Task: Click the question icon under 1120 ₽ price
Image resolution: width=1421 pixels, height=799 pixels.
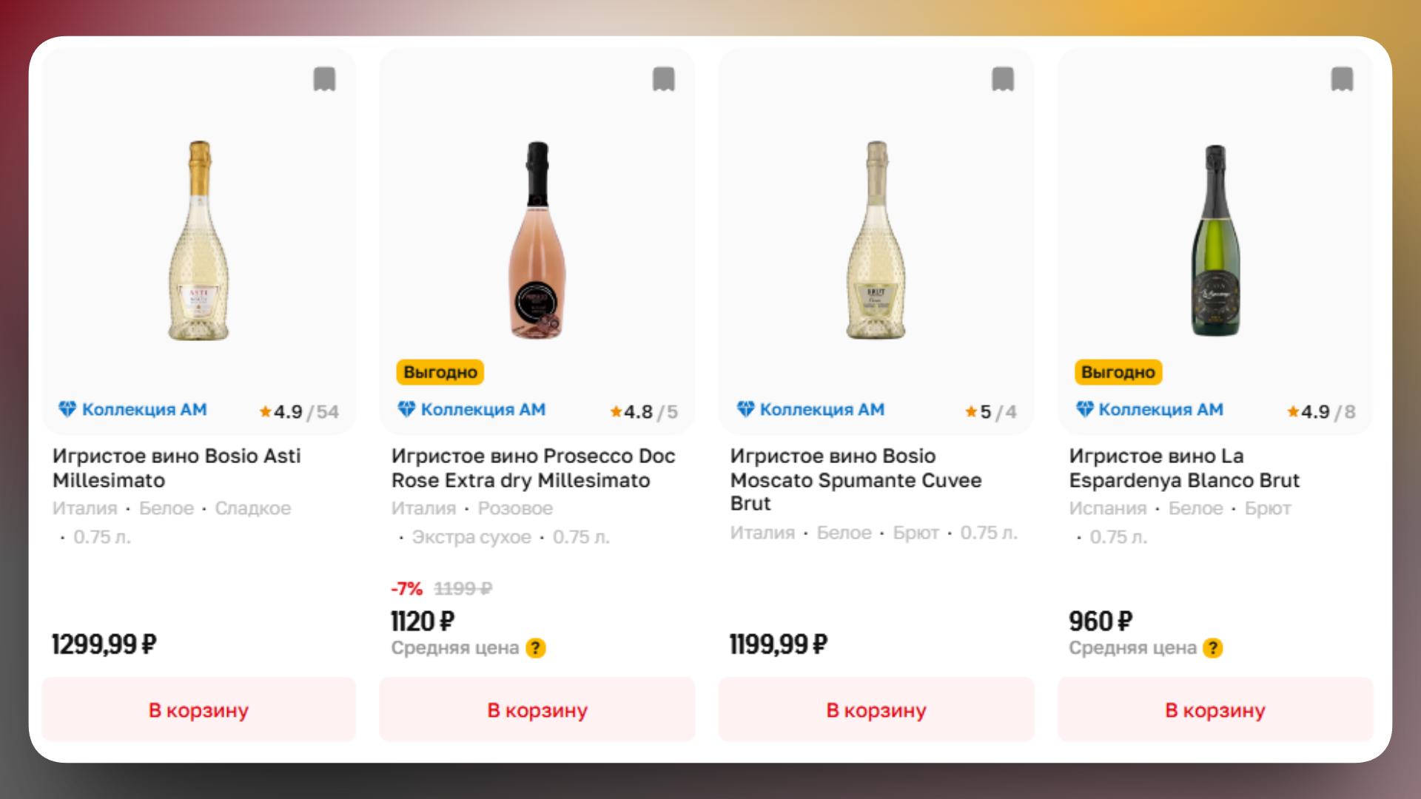Action: coord(535,648)
